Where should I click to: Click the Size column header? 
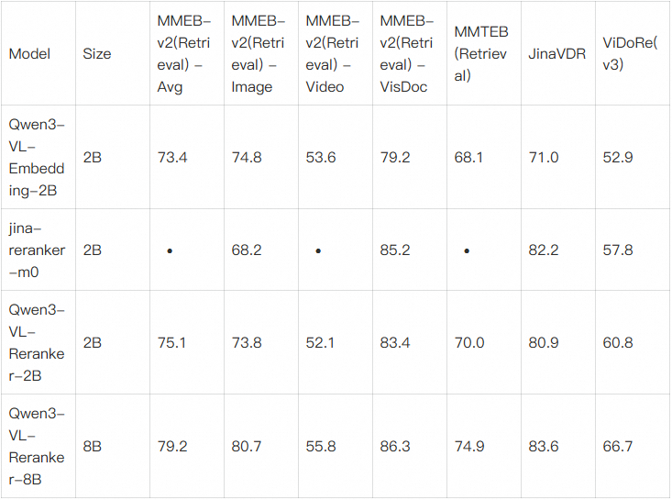[97, 54]
